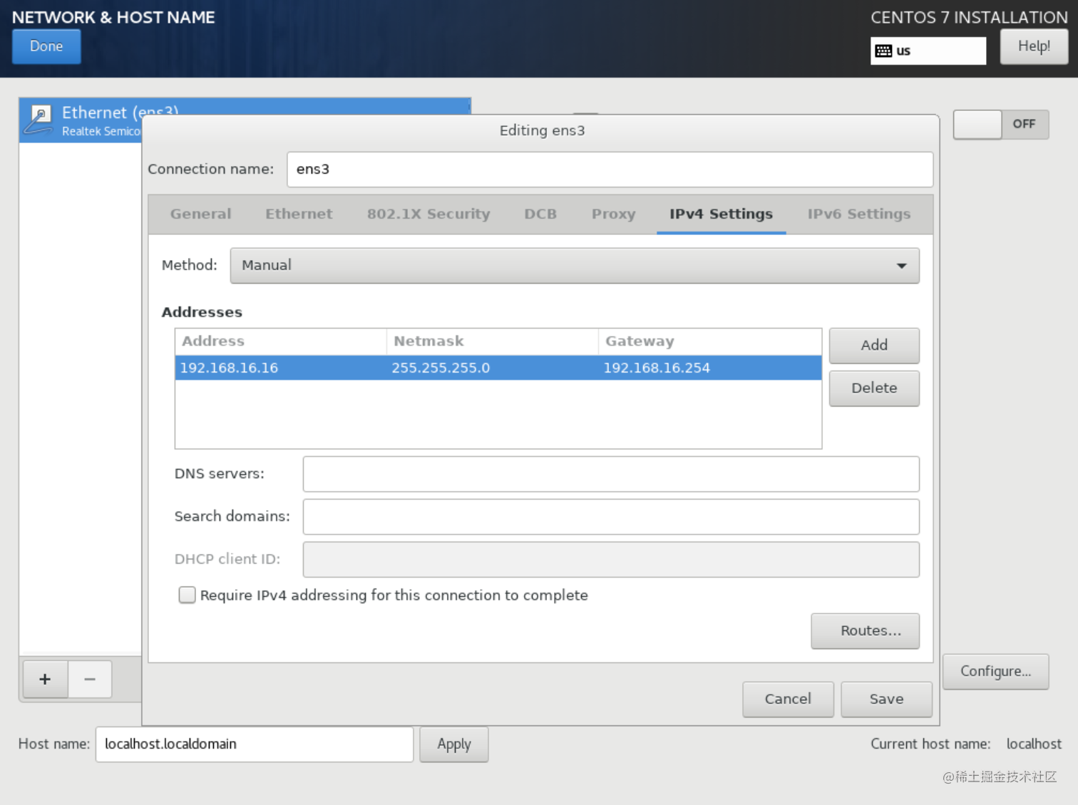Toggle the ens3 connection ON/OFF switch
This screenshot has height=805, width=1078.
coord(1000,124)
